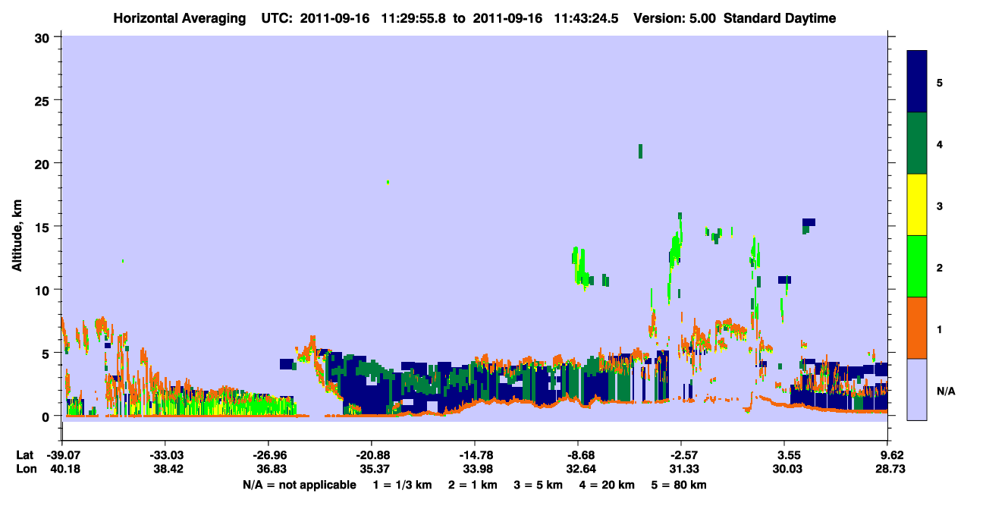
Task: Click the lavender N/A colorbar segment
Action: point(917,388)
